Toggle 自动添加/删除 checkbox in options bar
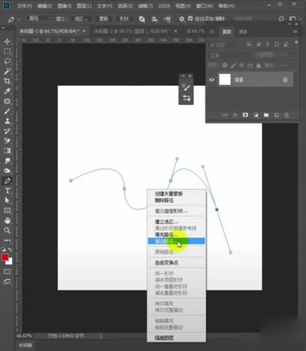 (191, 19)
